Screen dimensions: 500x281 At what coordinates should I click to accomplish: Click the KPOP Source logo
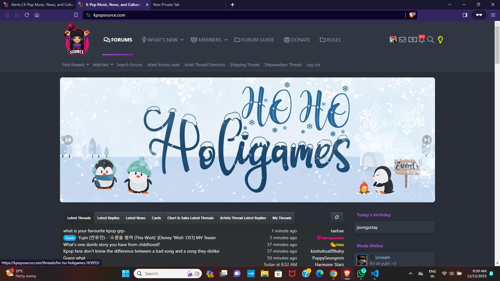(77, 39)
